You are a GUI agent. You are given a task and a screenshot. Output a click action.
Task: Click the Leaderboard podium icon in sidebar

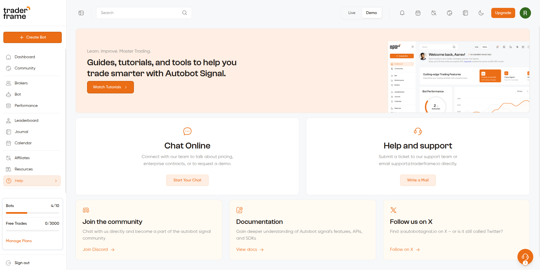pyautogui.click(x=8, y=121)
